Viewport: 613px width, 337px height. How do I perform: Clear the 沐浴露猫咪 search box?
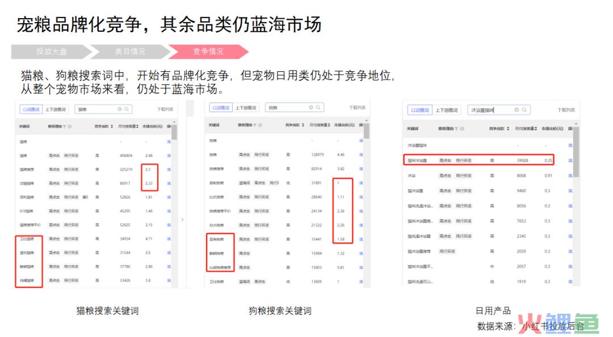[x=517, y=110]
